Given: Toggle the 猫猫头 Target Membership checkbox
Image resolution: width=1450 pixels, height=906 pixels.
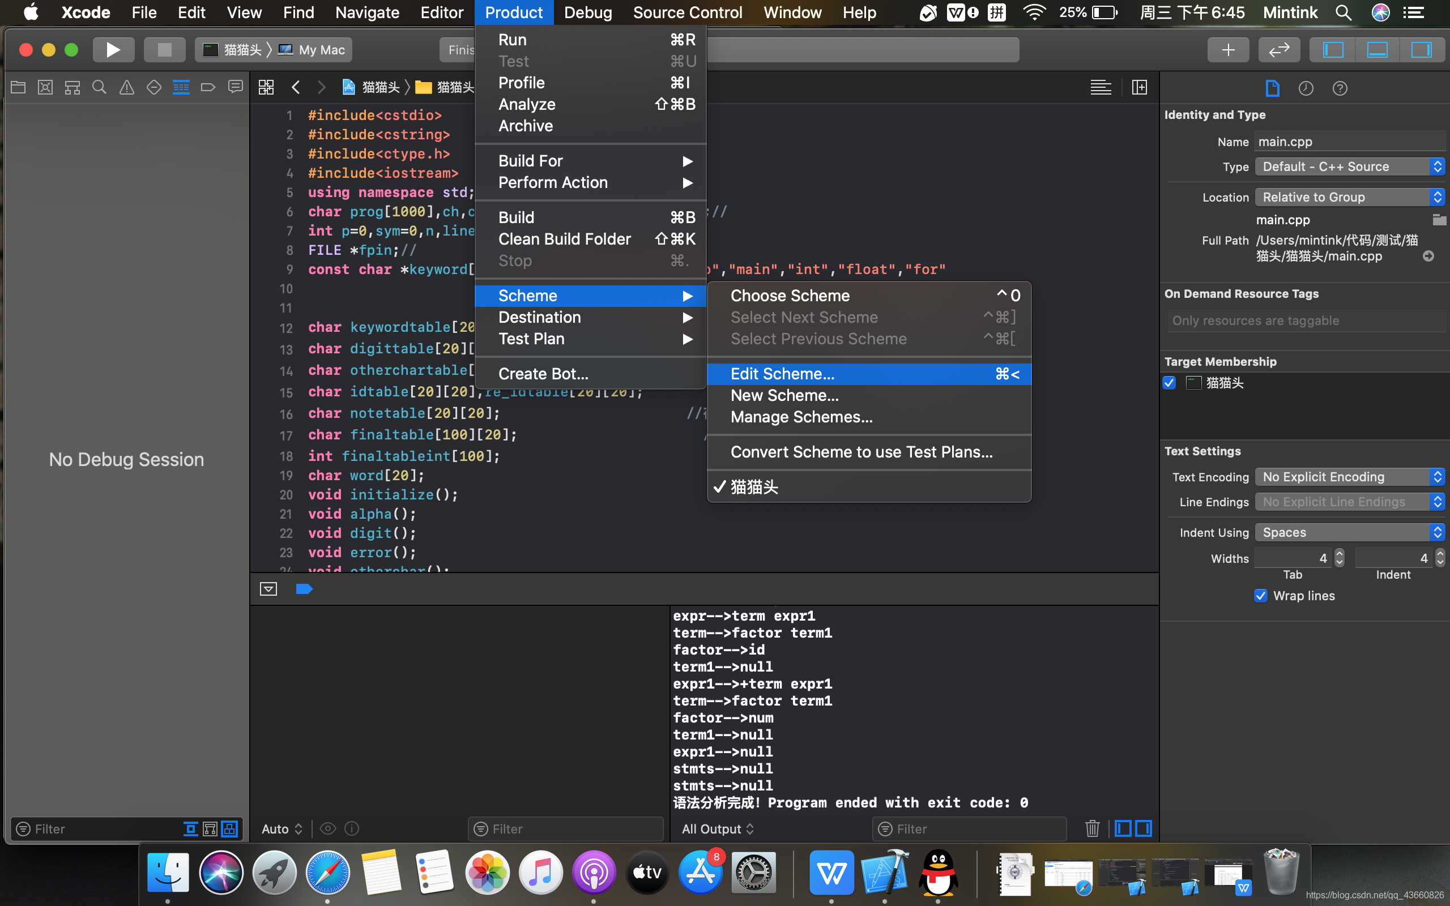Looking at the screenshot, I should tap(1170, 383).
